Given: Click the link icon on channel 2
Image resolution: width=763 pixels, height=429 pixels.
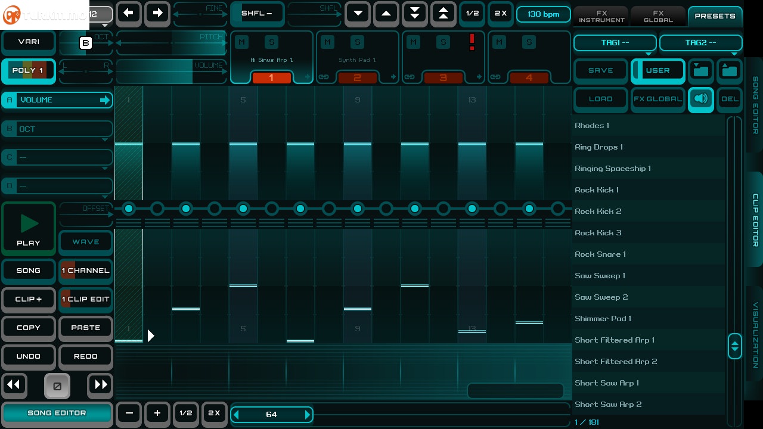Looking at the screenshot, I should click(x=324, y=77).
